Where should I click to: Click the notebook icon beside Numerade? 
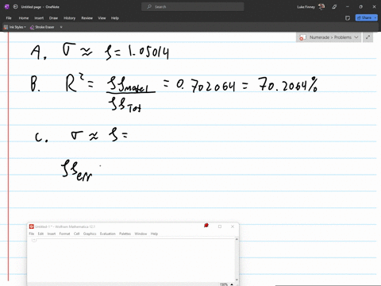click(x=302, y=37)
